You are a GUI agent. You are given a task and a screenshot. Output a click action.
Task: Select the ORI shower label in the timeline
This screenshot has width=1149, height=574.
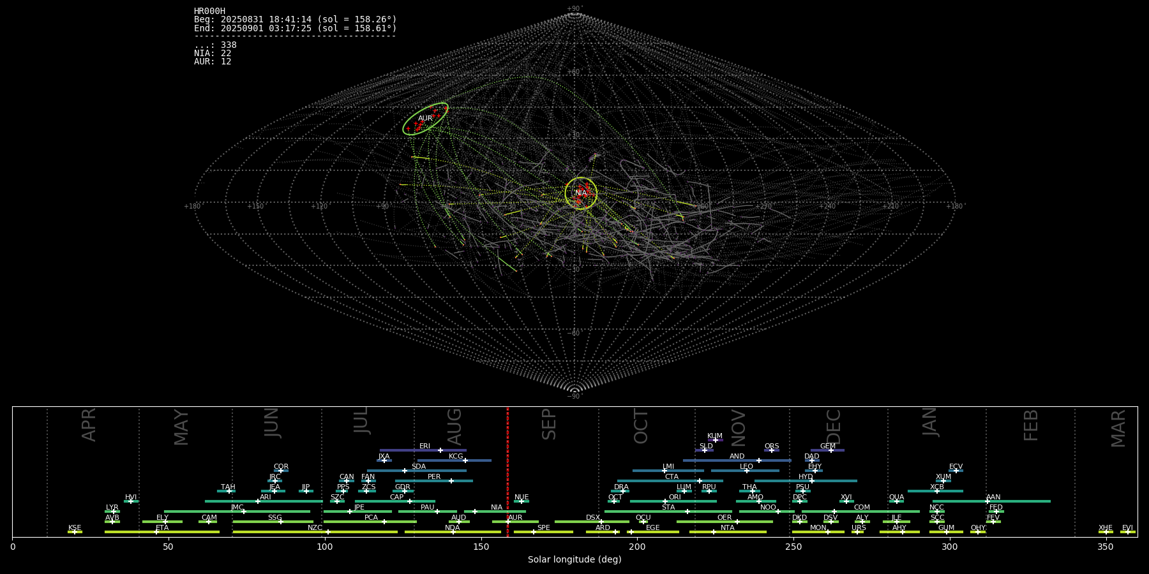[675, 497]
